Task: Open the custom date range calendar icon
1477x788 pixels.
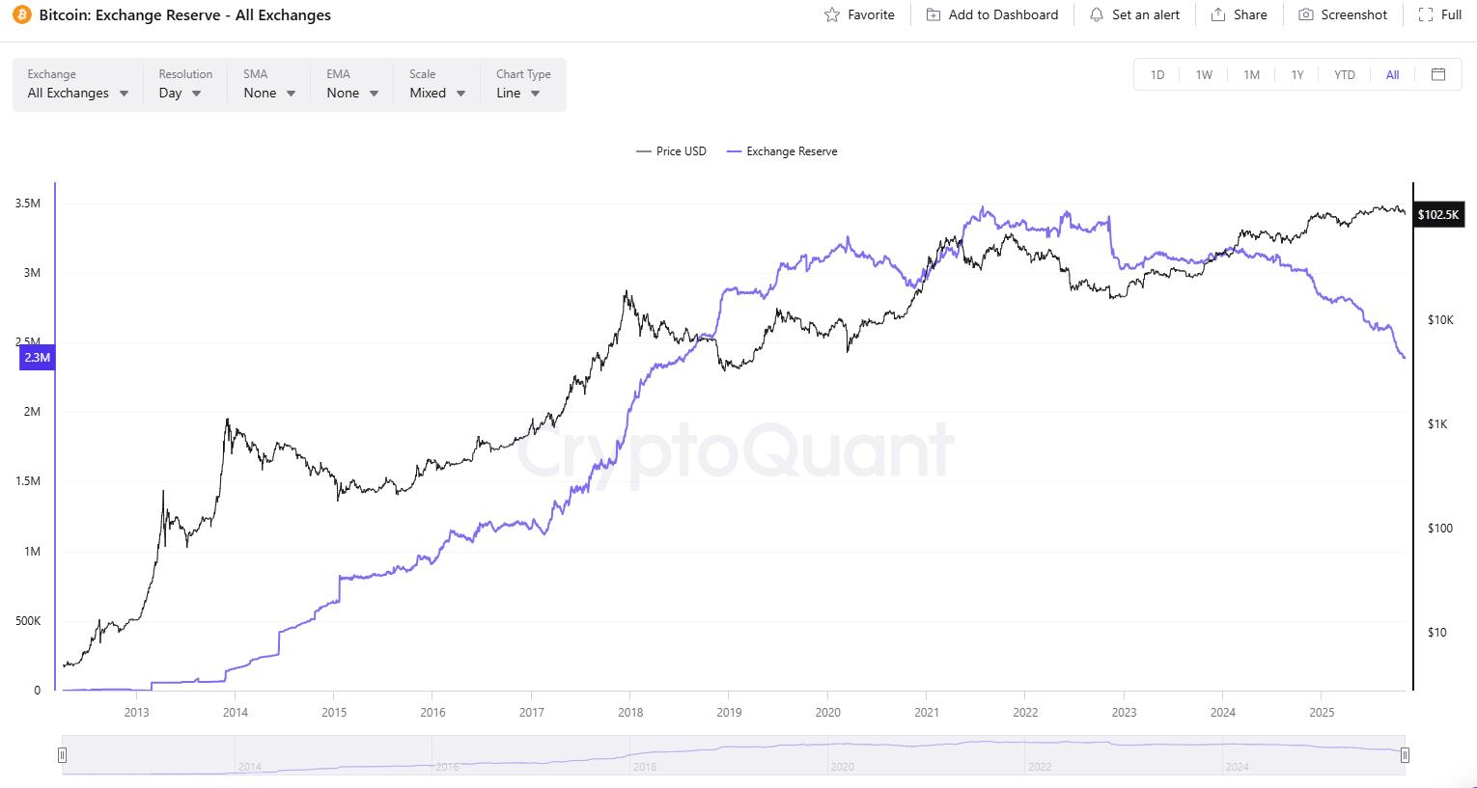Action: (1437, 74)
